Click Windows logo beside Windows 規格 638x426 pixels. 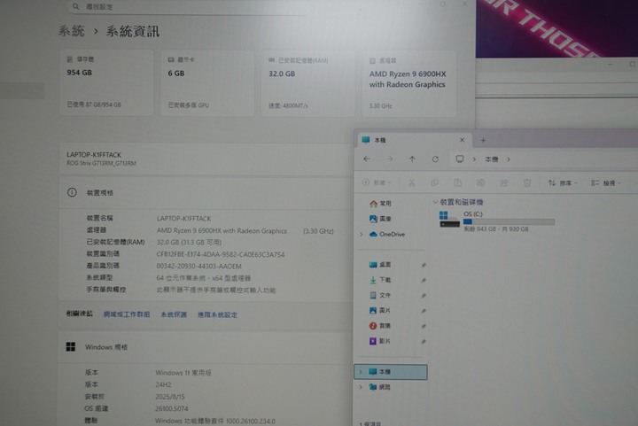click(71, 347)
